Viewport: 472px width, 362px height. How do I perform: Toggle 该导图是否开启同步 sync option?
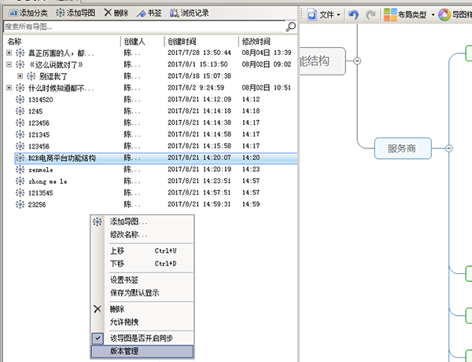(x=141, y=338)
